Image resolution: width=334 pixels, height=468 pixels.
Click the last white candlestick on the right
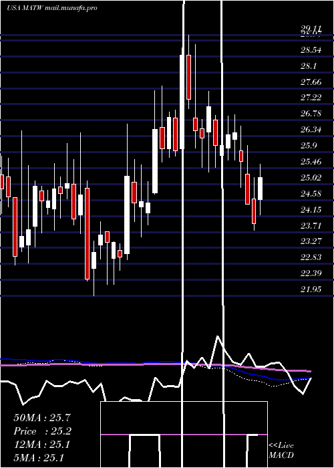click(261, 189)
